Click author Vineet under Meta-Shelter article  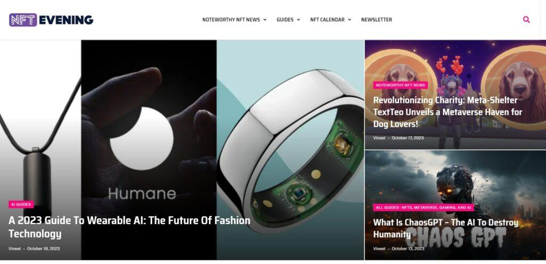(379, 138)
